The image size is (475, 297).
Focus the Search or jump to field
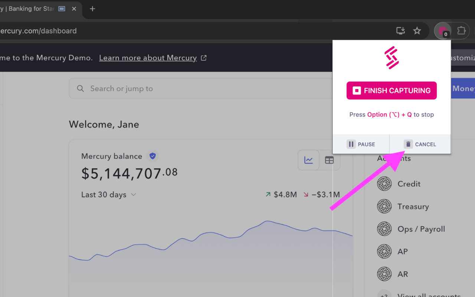point(200,88)
